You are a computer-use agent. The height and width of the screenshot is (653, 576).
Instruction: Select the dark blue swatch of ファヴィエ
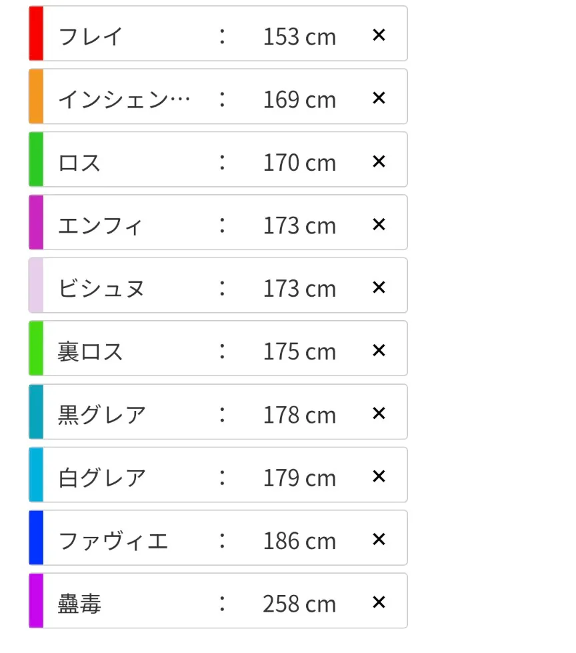36,538
